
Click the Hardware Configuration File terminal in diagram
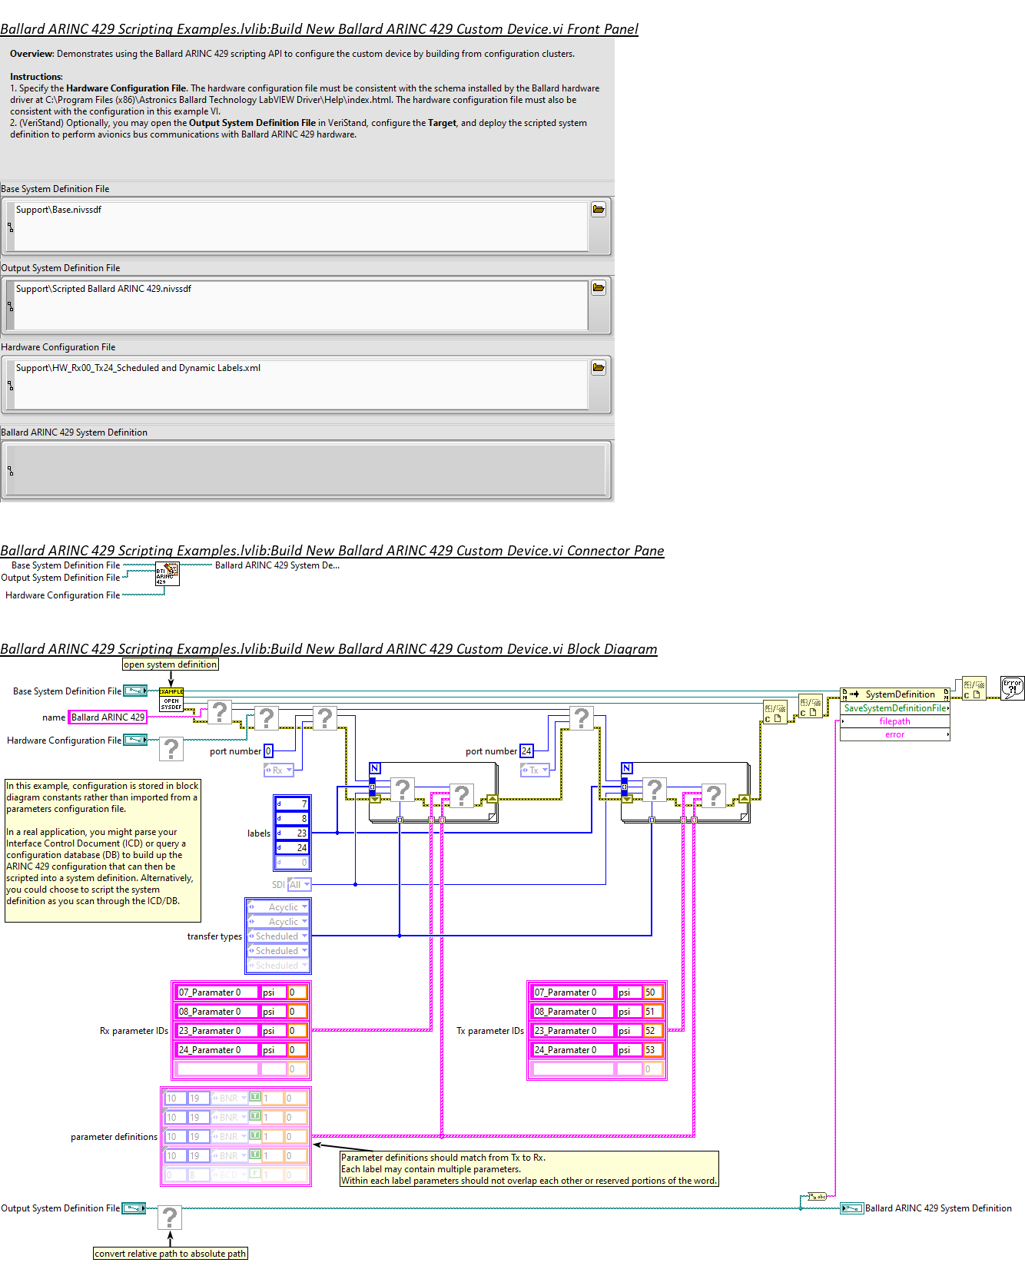(135, 740)
